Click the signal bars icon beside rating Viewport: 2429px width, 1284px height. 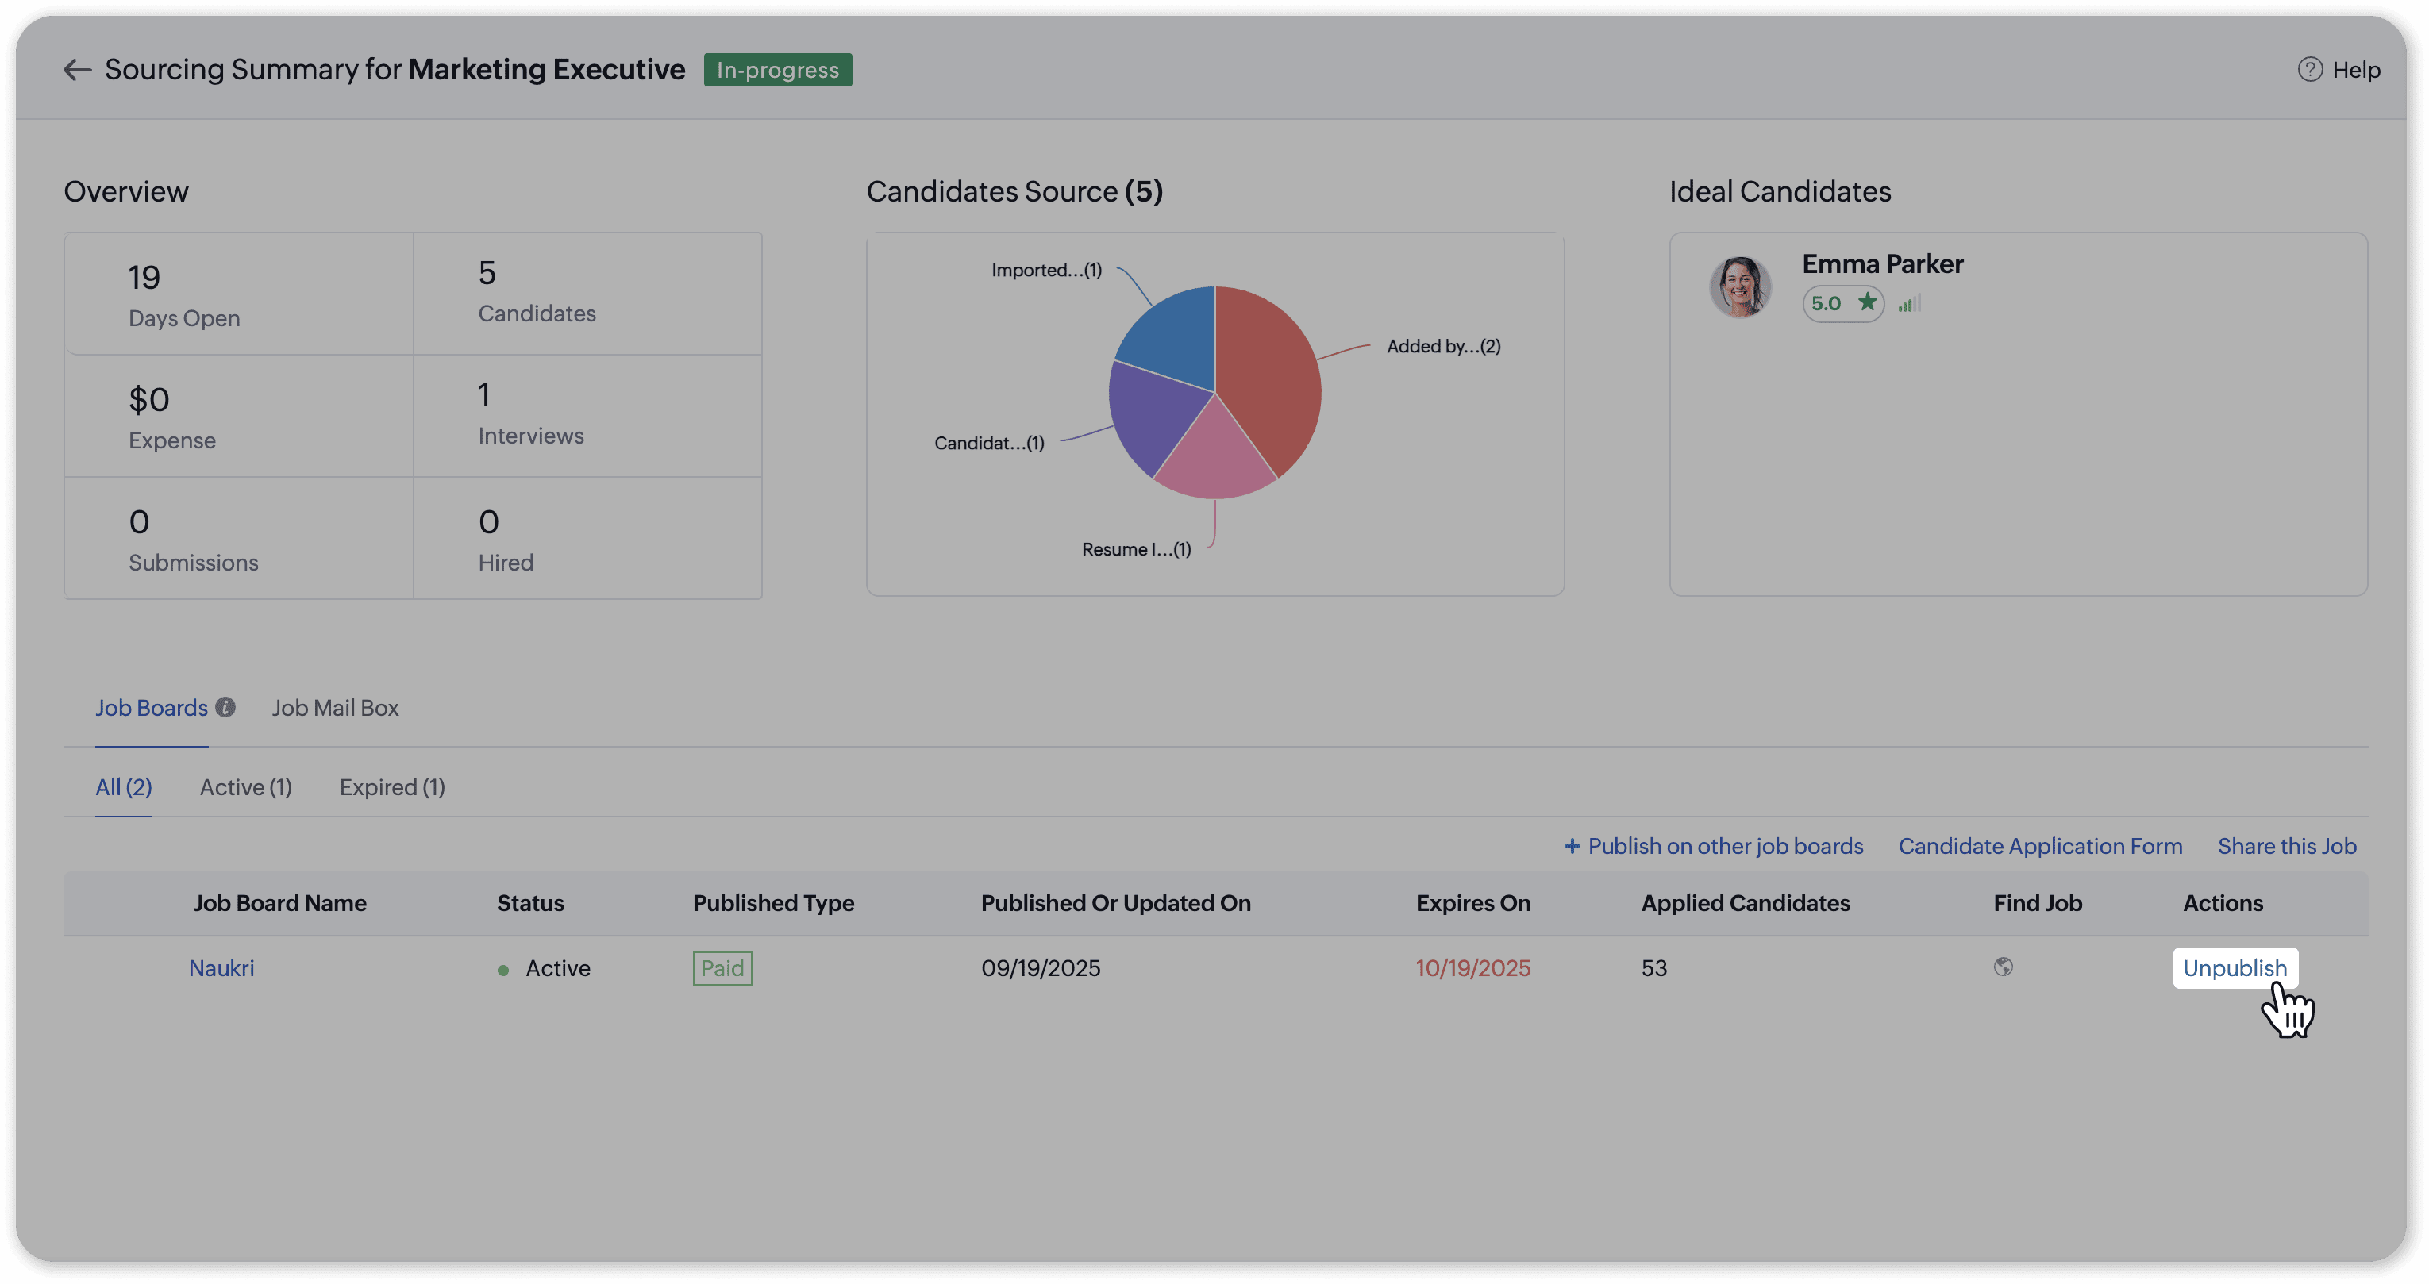(x=1909, y=304)
